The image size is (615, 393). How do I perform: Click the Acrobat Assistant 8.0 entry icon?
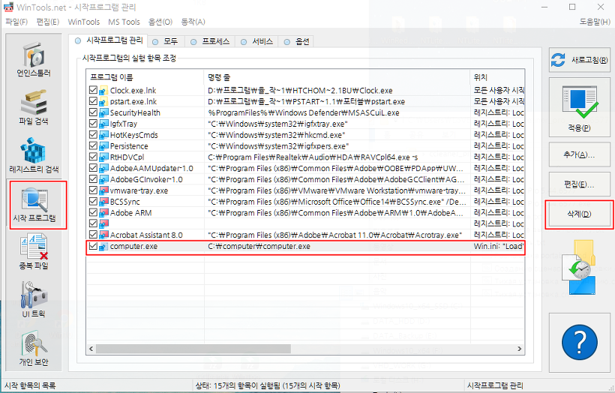[x=103, y=235]
